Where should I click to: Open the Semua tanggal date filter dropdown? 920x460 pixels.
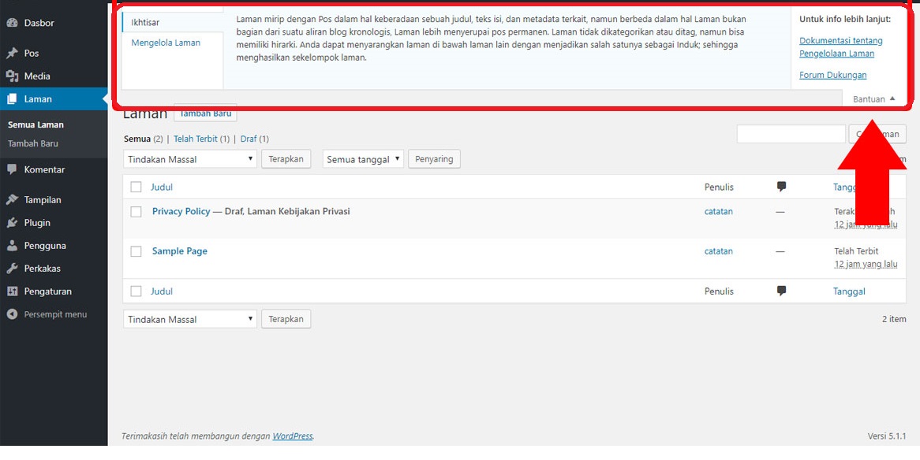point(362,158)
